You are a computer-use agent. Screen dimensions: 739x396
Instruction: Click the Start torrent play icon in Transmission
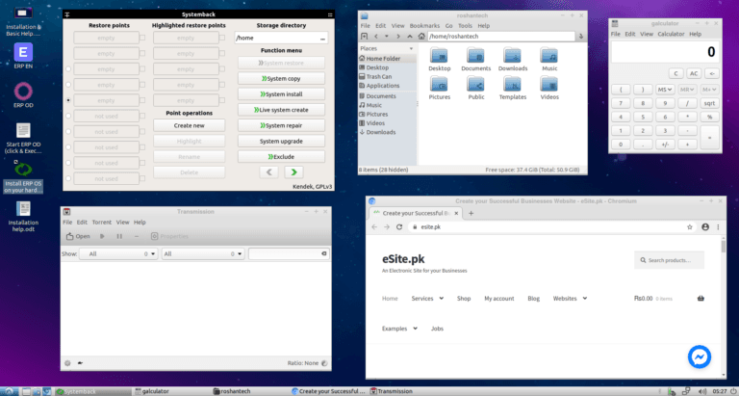click(102, 236)
